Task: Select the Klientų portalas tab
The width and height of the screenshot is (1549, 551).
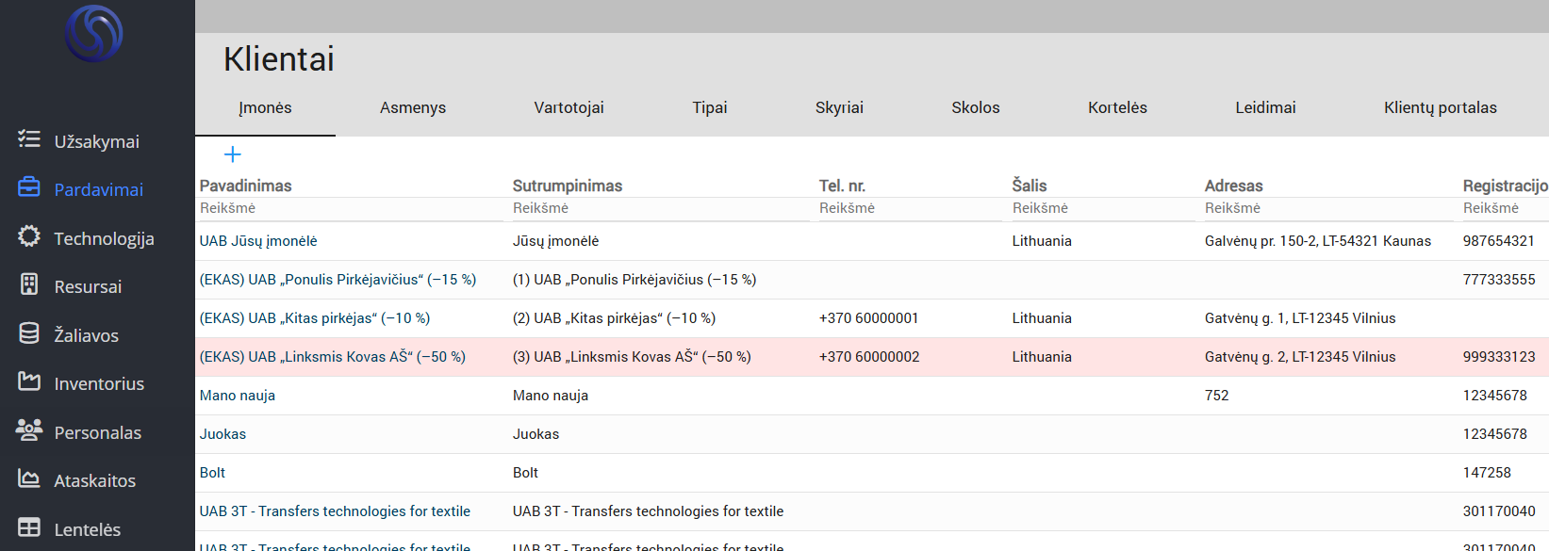Action: 1440,107
